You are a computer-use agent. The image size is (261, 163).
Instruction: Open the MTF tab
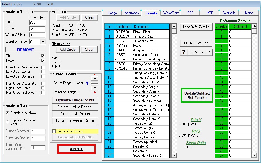210,13
